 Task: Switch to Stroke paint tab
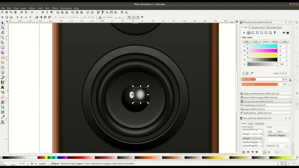(x=257, y=28)
